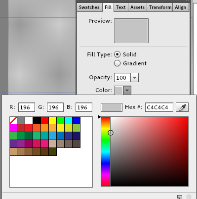Open the Align tab
The image size is (197, 199).
pos(181,7)
